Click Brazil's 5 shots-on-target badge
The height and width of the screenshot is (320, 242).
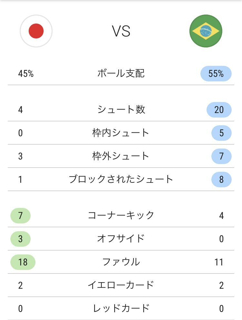(221, 133)
